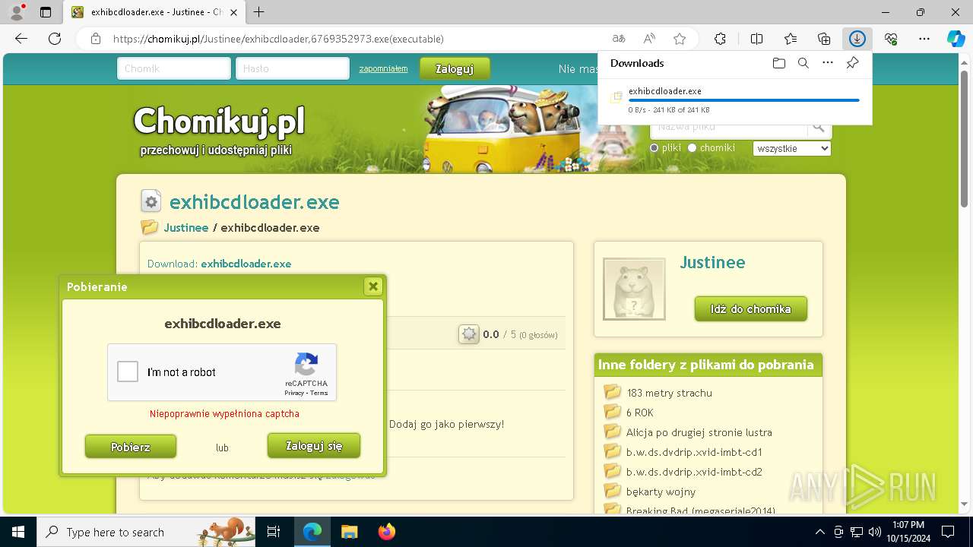Click the Zaloguj się button in dialog
The width and height of the screenshot is (973, 547).
coord(314,446)
